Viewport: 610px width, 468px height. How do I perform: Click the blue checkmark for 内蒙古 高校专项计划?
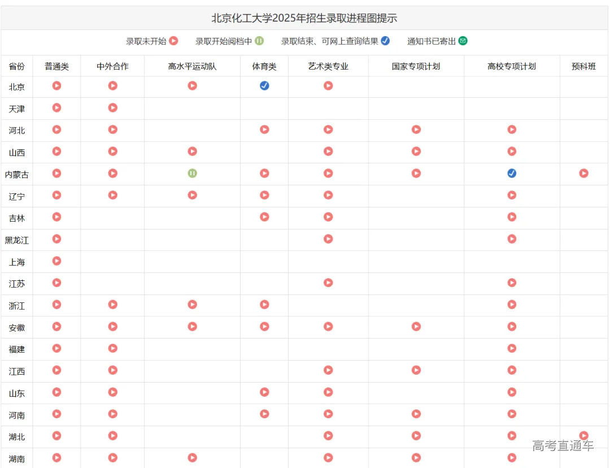point(512,173)
